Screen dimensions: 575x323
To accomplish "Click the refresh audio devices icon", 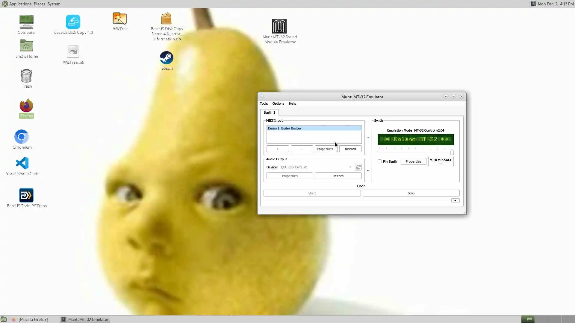I will coord(358,167).
